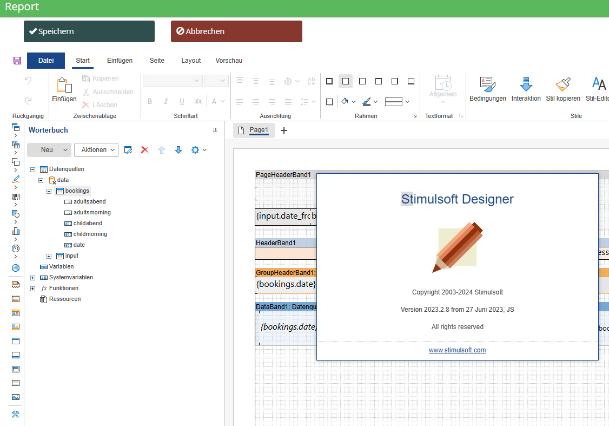Screen dimensions: 609x426
Task: Select the GroupHeaderBand1 {bookings.date} text
Action: point(286,284)
